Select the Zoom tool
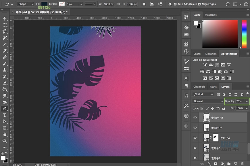The width and height of the screenshot is (250, 166). (x=5, y=141)
